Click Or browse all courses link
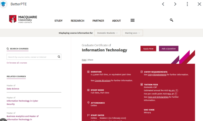 [x=17, y=63]
